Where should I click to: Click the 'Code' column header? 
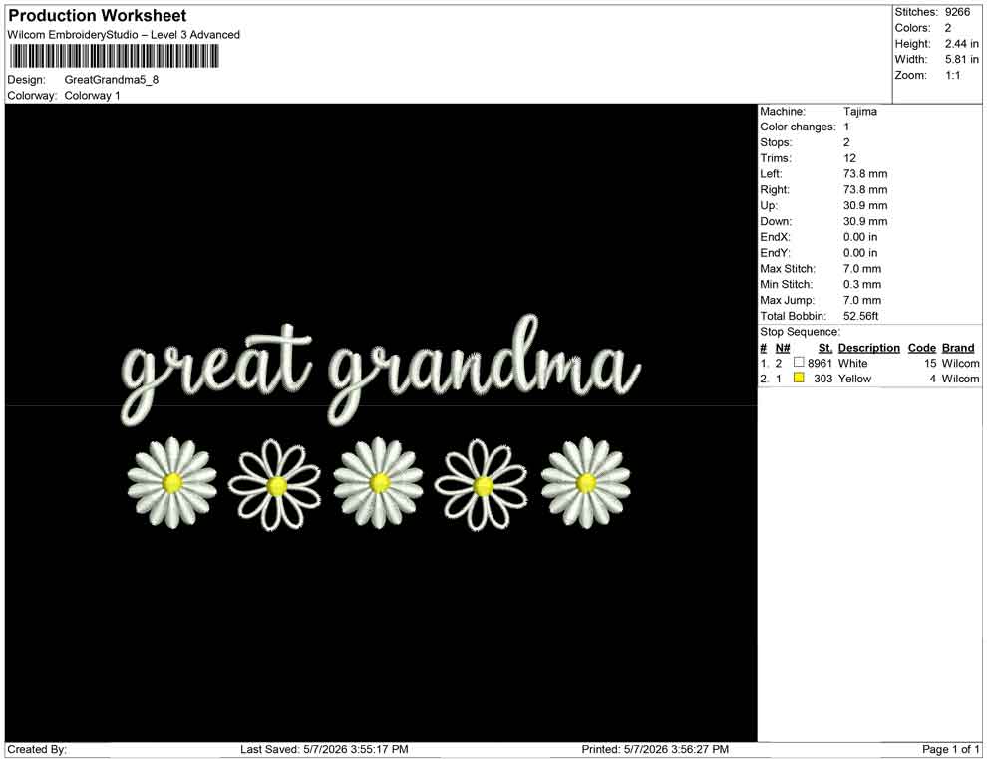click(921, 348)
